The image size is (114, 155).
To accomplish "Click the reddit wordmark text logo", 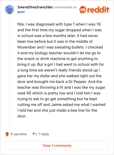I will pyautogui.click(x=98, y=9).
